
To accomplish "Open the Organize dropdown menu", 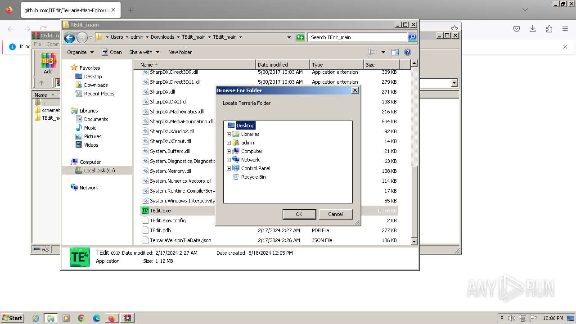I will [80, 52].
